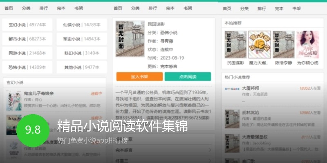Click the 民国谍影 title in book details
The width and height of the screenshot is (327, 163).
(156, 24)
